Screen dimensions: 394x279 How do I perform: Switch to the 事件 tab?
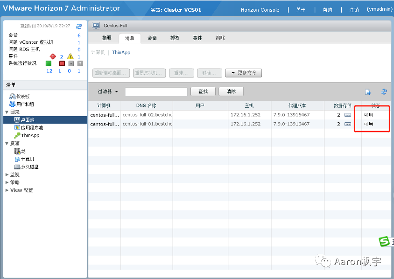[x=197, y=38]
